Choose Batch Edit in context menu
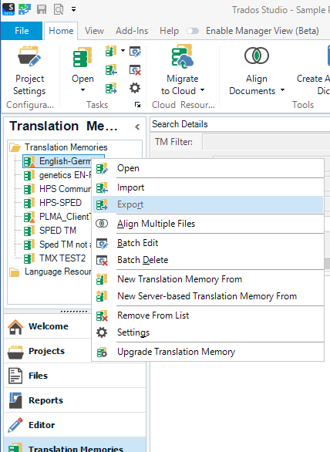 tap(208, 243)
